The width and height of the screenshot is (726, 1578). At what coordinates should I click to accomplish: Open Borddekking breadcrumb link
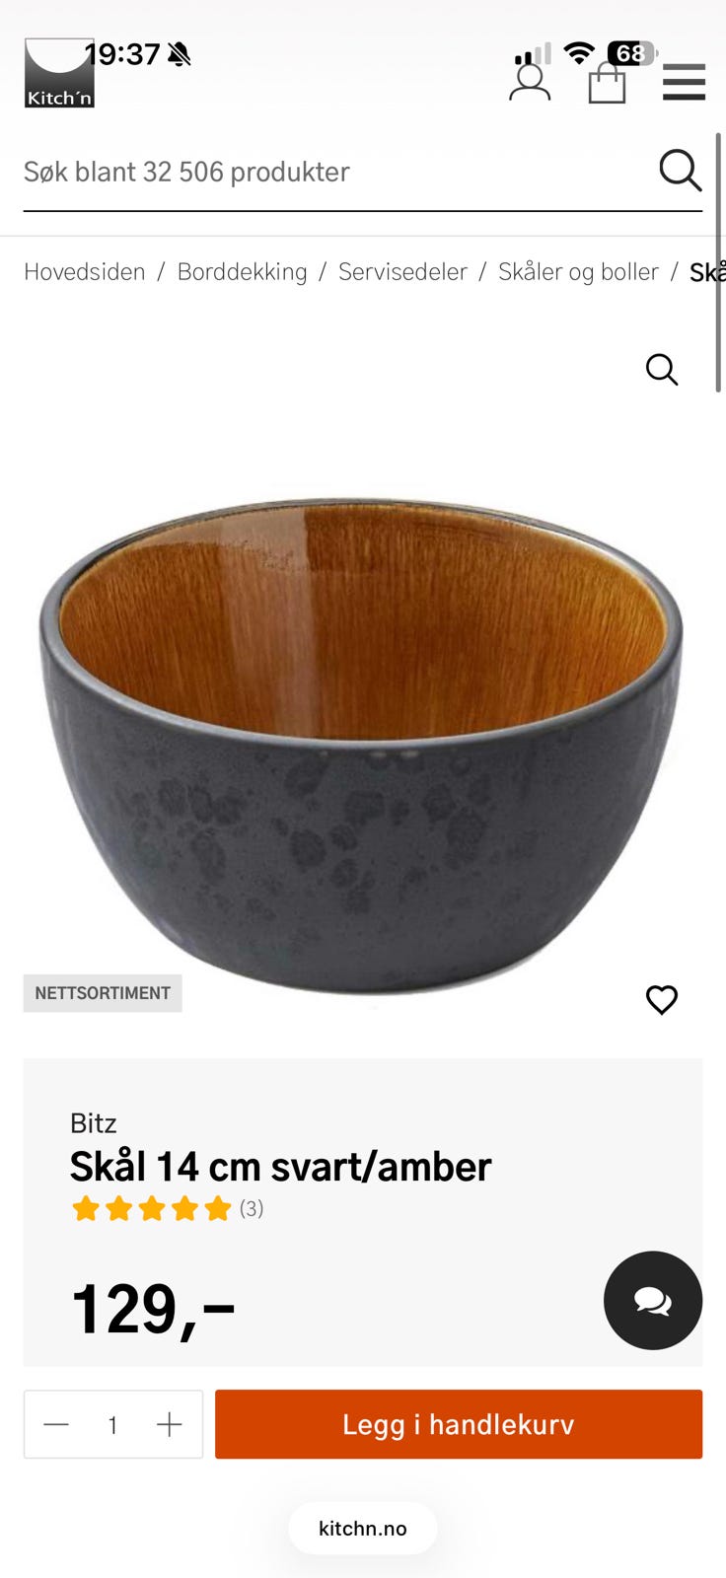point(242,271)
